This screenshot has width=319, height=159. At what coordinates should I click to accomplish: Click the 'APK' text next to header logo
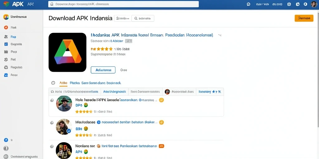[x=18, y=4]
